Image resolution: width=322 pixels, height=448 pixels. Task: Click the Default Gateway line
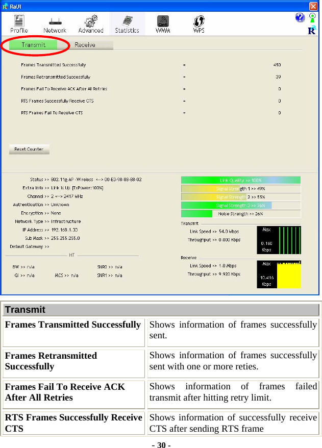pyautogui.click(x=30, y=246)
